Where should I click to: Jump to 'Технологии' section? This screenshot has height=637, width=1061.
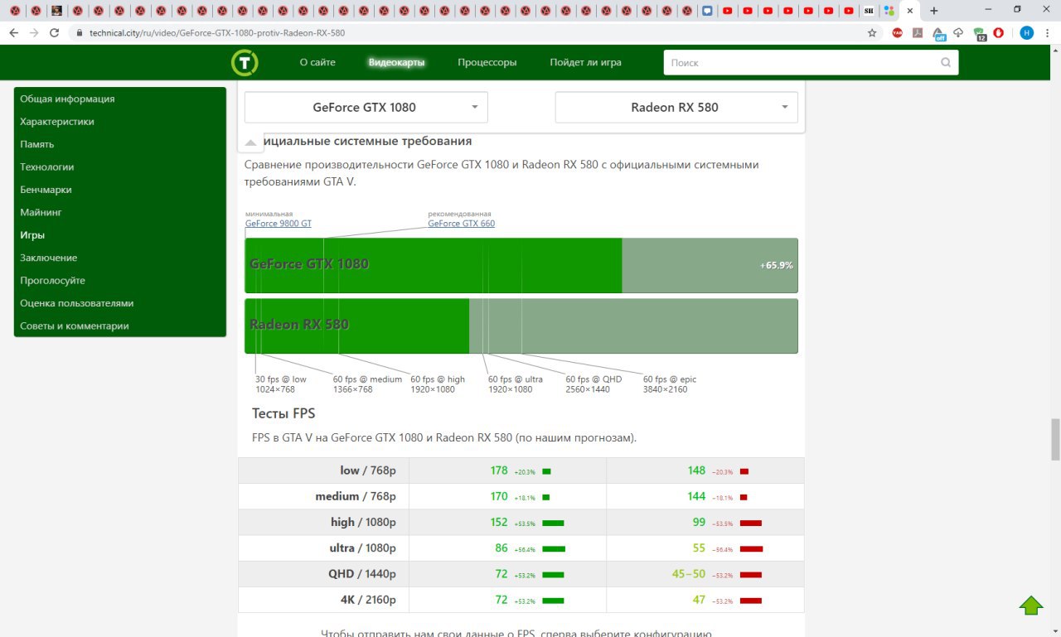pyautogui.click(x=47, y=166)
